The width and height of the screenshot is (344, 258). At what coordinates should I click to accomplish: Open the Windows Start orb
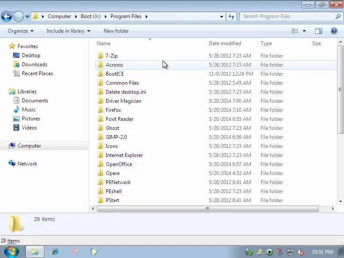click(12, 252)
